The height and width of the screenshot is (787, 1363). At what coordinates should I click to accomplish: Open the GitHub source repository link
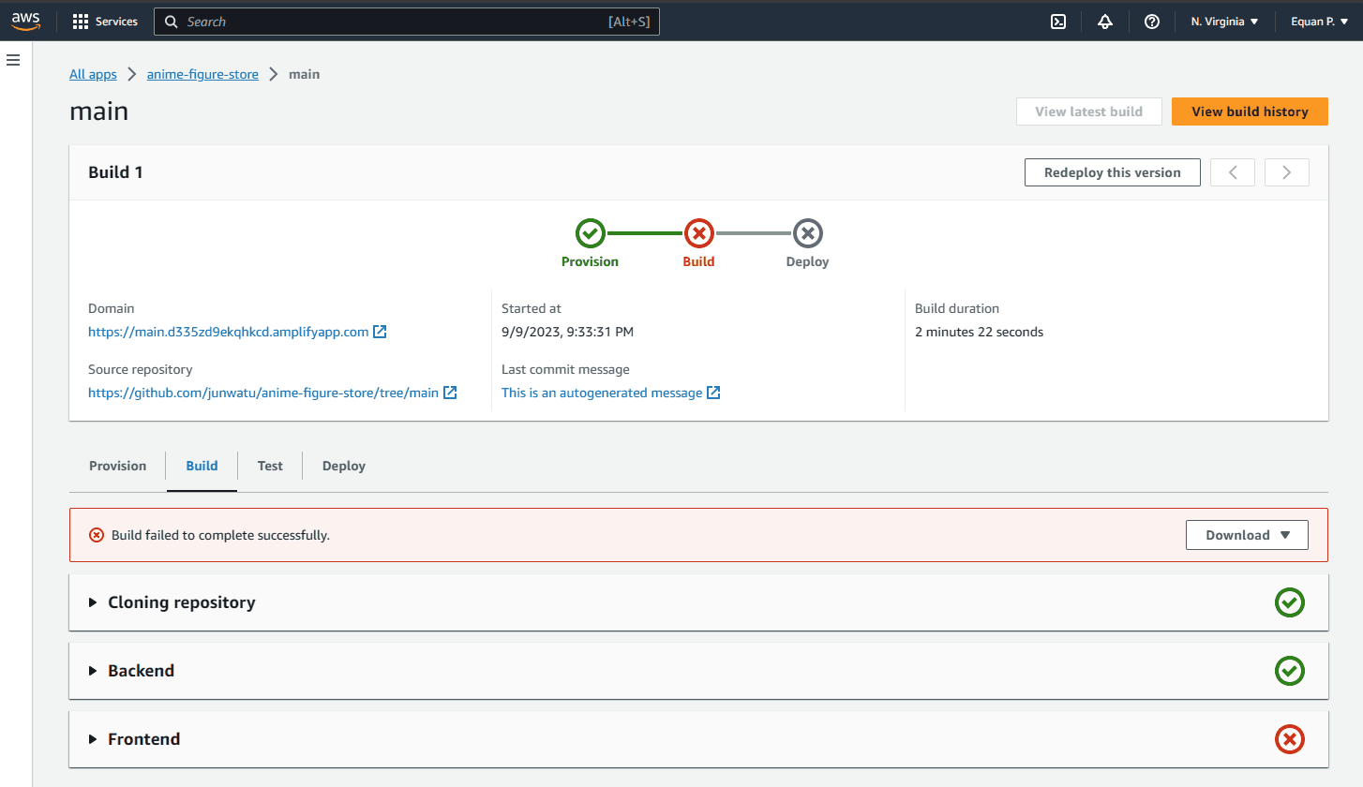pyautogui.click(x=263, y=393)
